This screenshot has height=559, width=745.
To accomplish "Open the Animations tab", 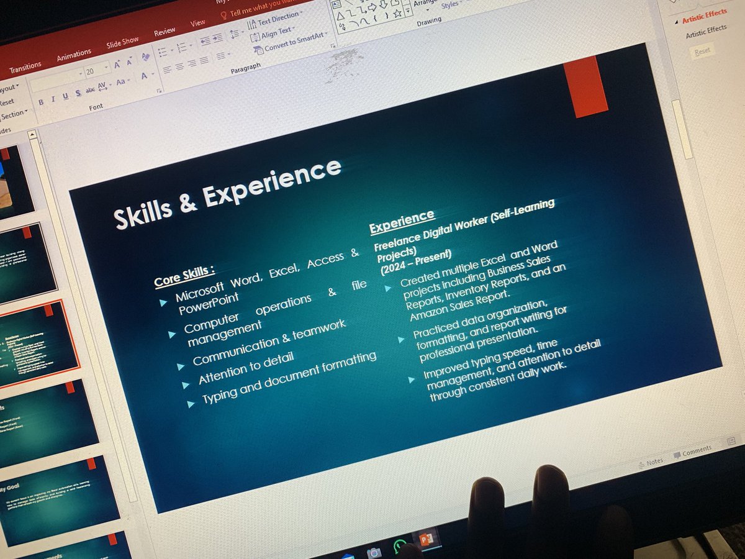I will click(x=73, y=55).
